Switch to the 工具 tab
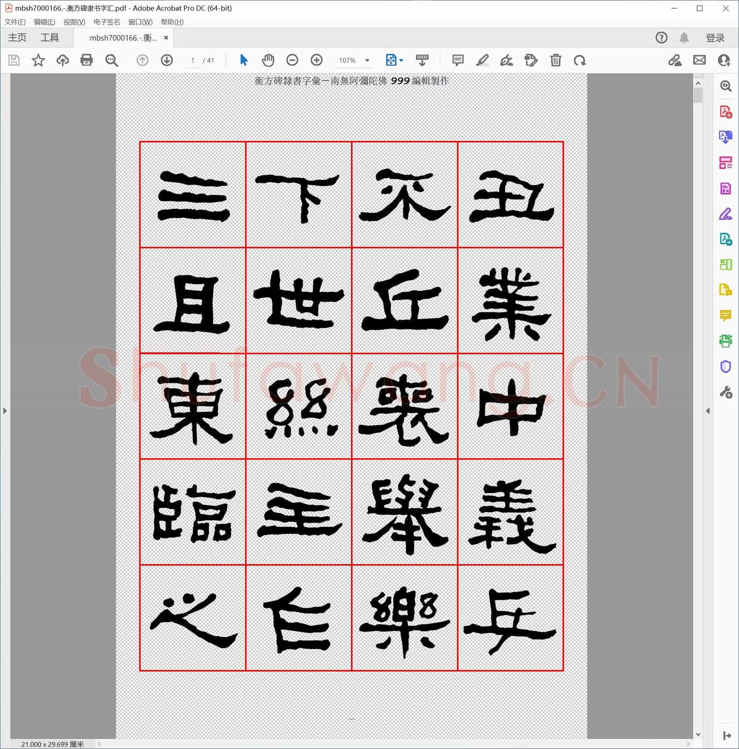739x749 pixels. click(49, 37)
